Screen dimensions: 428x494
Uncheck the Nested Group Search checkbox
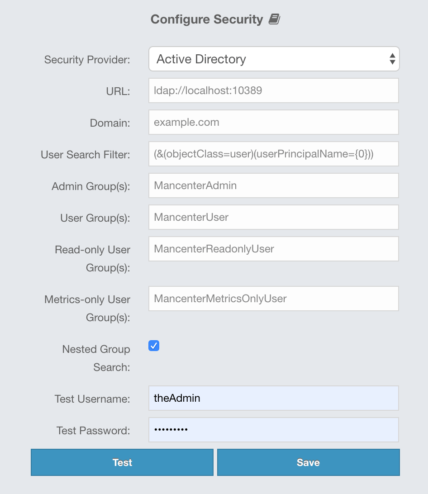(x=154, y=346)
